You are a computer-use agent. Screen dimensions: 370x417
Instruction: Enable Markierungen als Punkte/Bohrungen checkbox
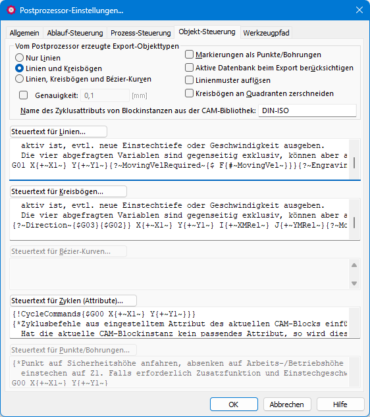pos(189,55)
